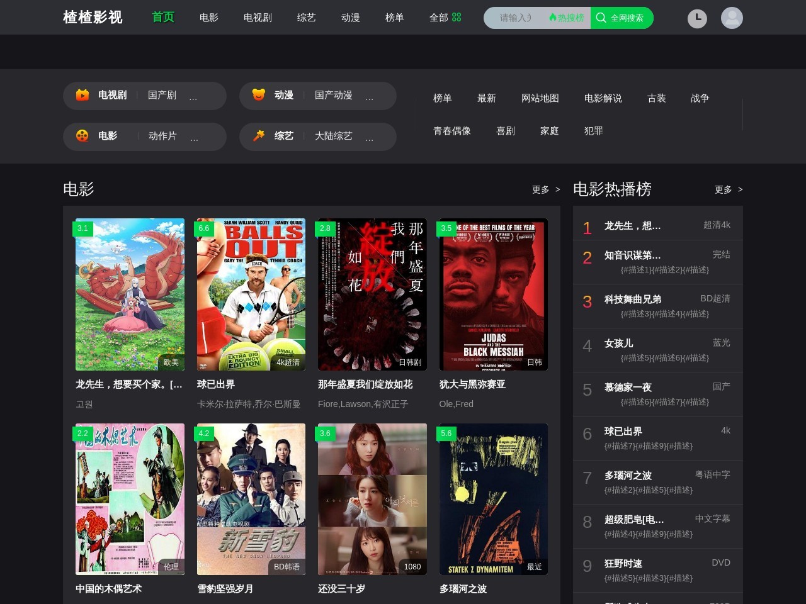The height and width of the screenshot is (604, 806).
Task: Click the grid icon beside 全部
Action: point(457,18)
